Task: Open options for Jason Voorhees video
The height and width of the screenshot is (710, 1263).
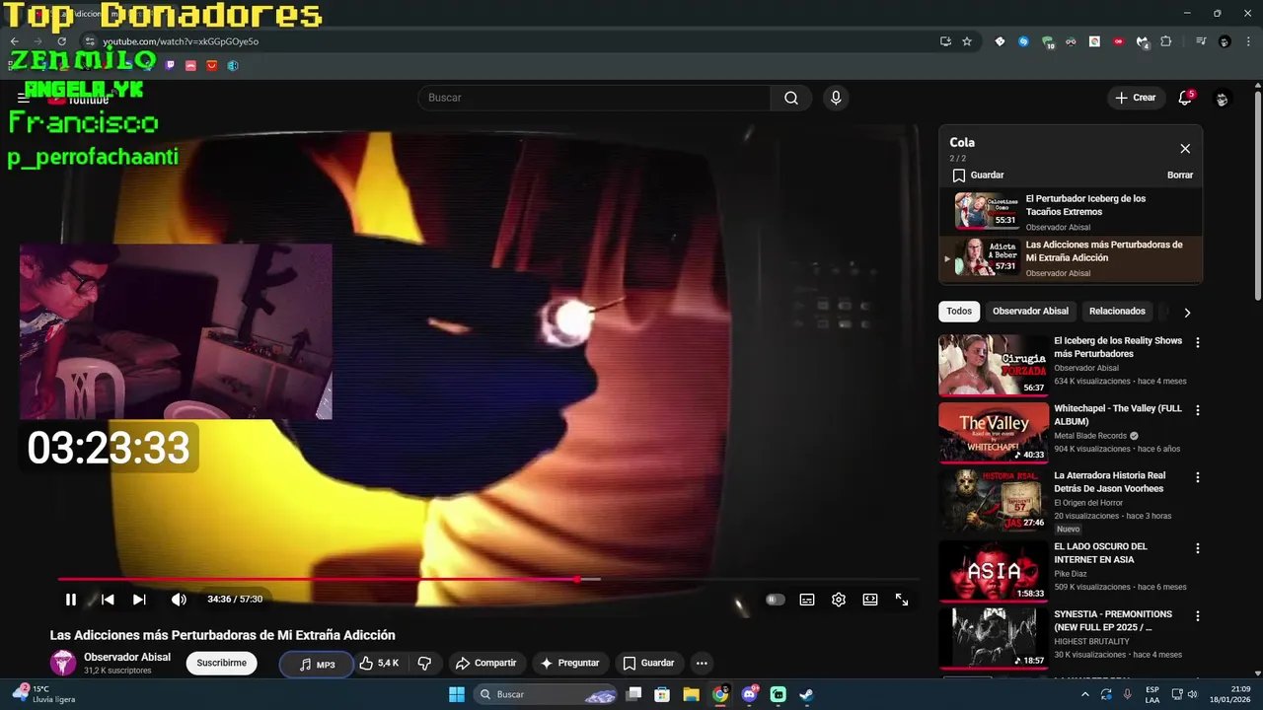Action: [1198, 477]
